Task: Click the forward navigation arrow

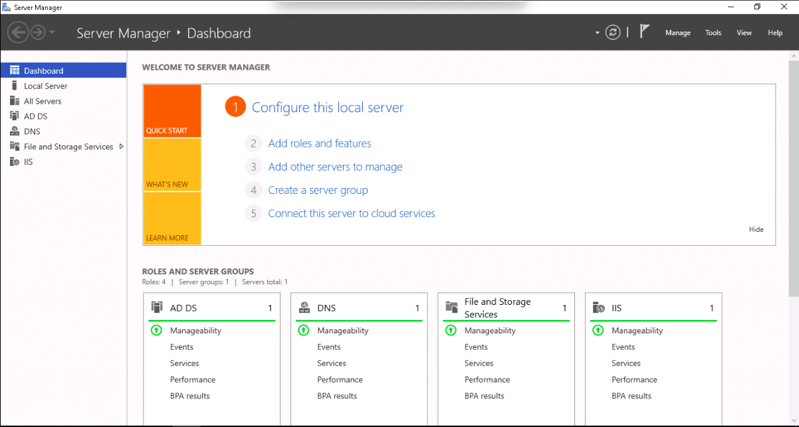Action: coord(38,33)
